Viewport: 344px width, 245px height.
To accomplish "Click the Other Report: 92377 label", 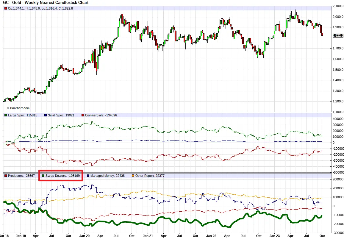I will point(150,176).
